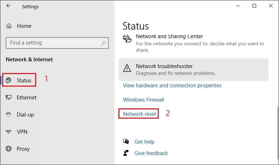The width and height of the screenshot is (279, 165).
Task: Click the Network and Sharing Center icon
Action: coord(127,38)
